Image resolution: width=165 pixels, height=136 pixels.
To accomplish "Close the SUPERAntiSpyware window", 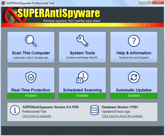I will (158, 2).
